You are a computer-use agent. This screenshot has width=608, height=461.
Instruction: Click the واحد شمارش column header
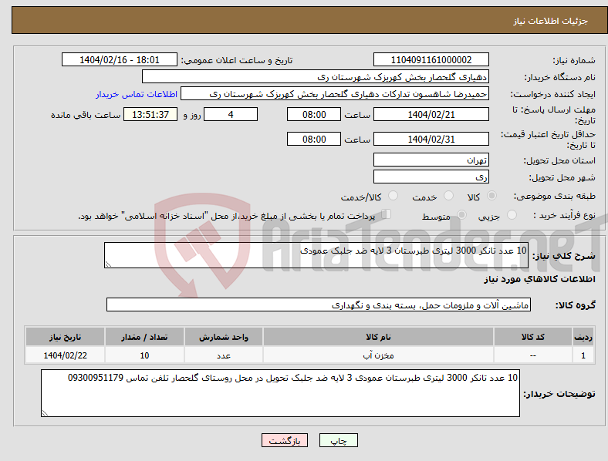coord(224,337)
